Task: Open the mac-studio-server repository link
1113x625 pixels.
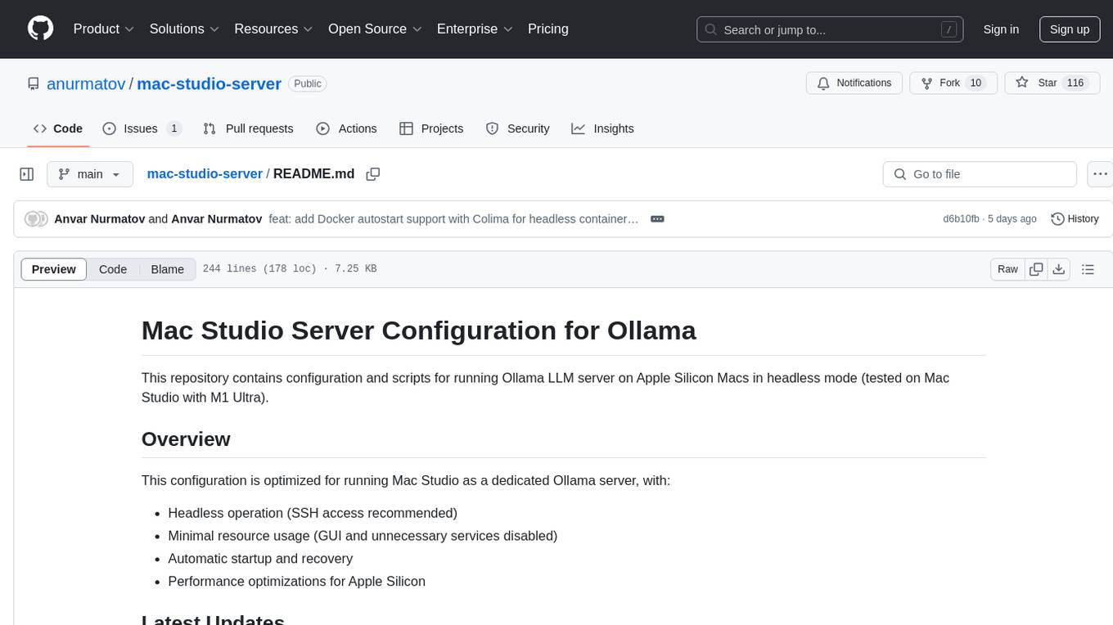Action: [209, 83]
